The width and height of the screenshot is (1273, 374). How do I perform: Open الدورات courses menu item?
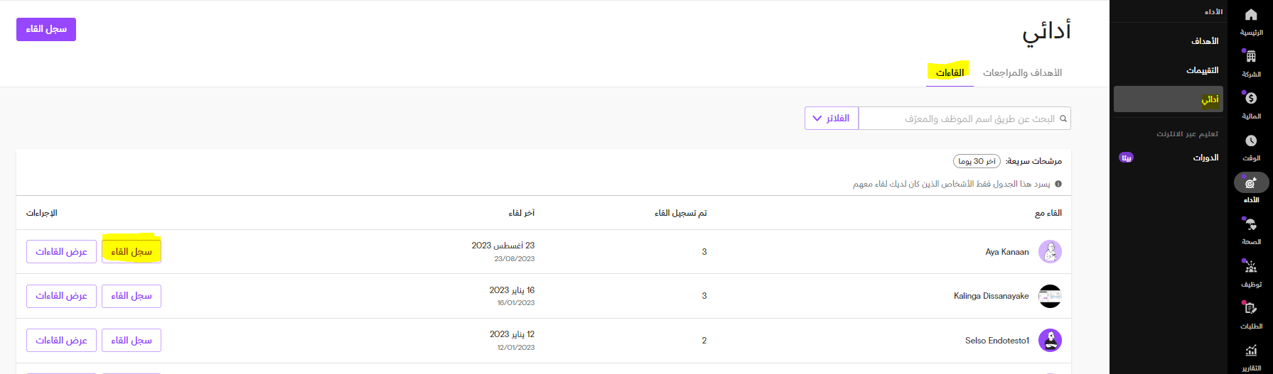[x=1205, y=158]
